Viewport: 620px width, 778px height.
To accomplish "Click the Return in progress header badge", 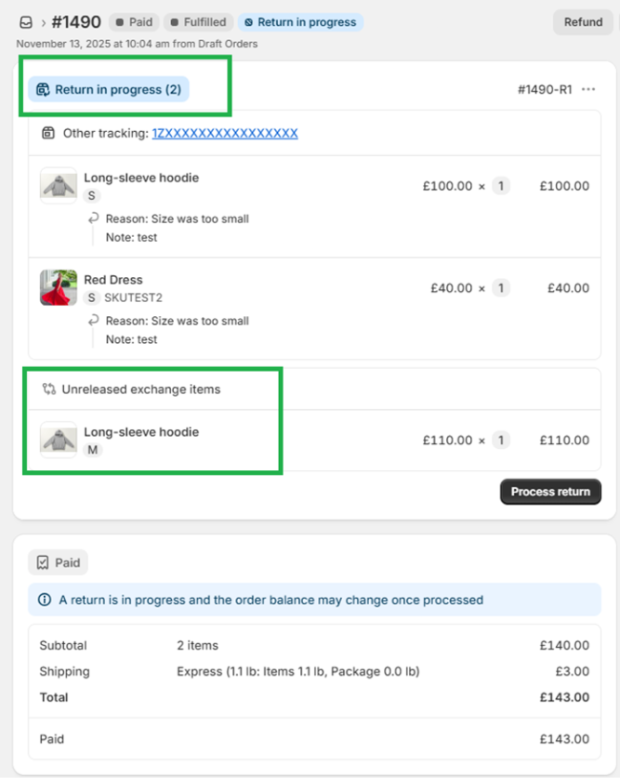I will coord(300,21).
